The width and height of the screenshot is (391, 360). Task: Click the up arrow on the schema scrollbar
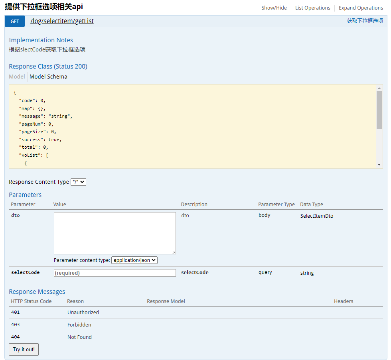point(379,87)
